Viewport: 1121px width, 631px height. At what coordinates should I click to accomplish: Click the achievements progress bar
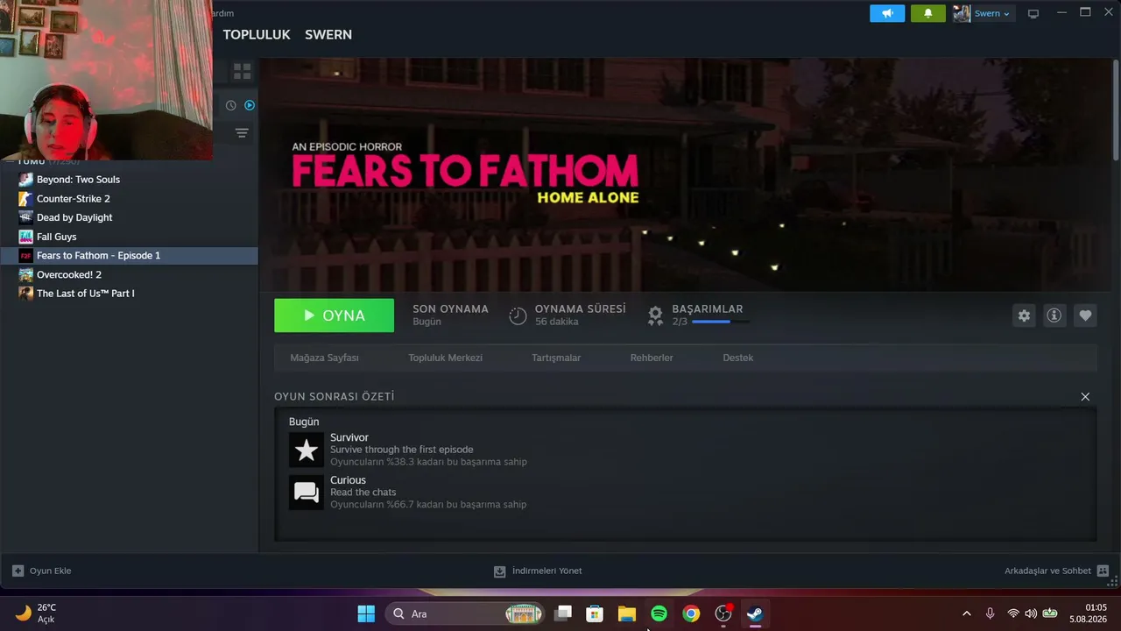721,322
